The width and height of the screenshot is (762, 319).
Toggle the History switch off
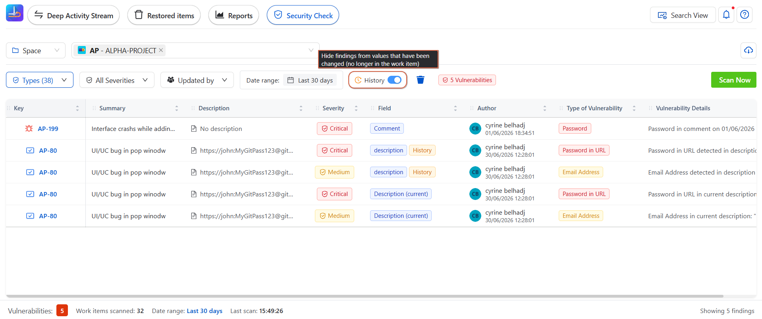click(394, 80)
